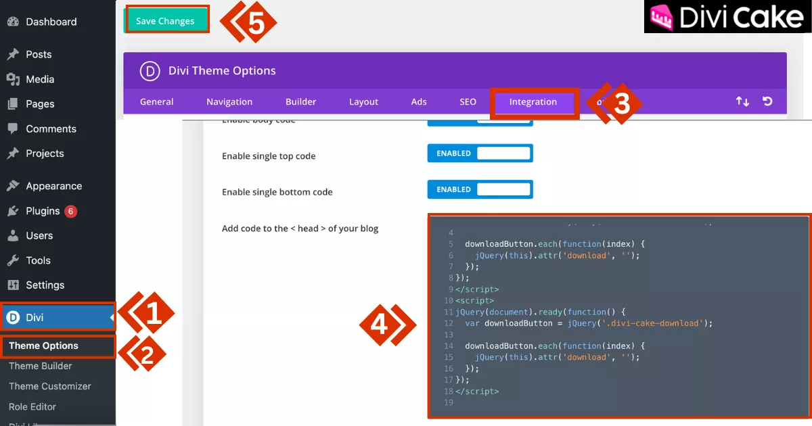Click line 11 jQuery(document).ready code
The height and width of the screenshot is (426, 812).
540,312
